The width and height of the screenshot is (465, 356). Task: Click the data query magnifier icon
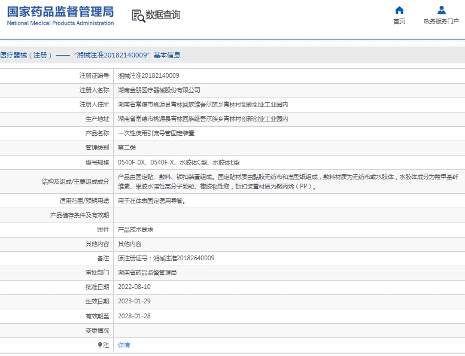tap(138, 16)
